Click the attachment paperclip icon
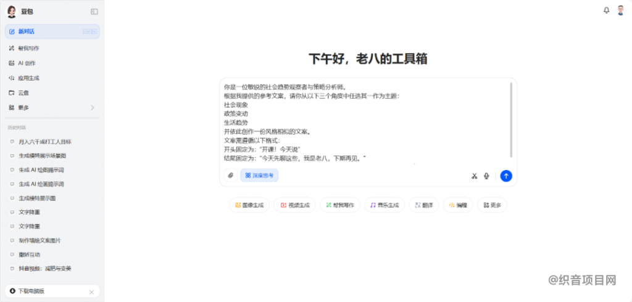The width and height of the screenshot is (632, 302). [231, 176]
